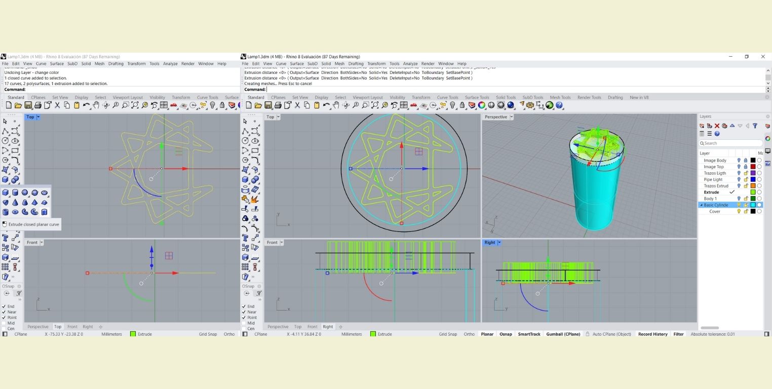This screenshot has height=389, width=772.
Task: Select Cylinder icon in left window solid flyout
Action: [15, 192]
